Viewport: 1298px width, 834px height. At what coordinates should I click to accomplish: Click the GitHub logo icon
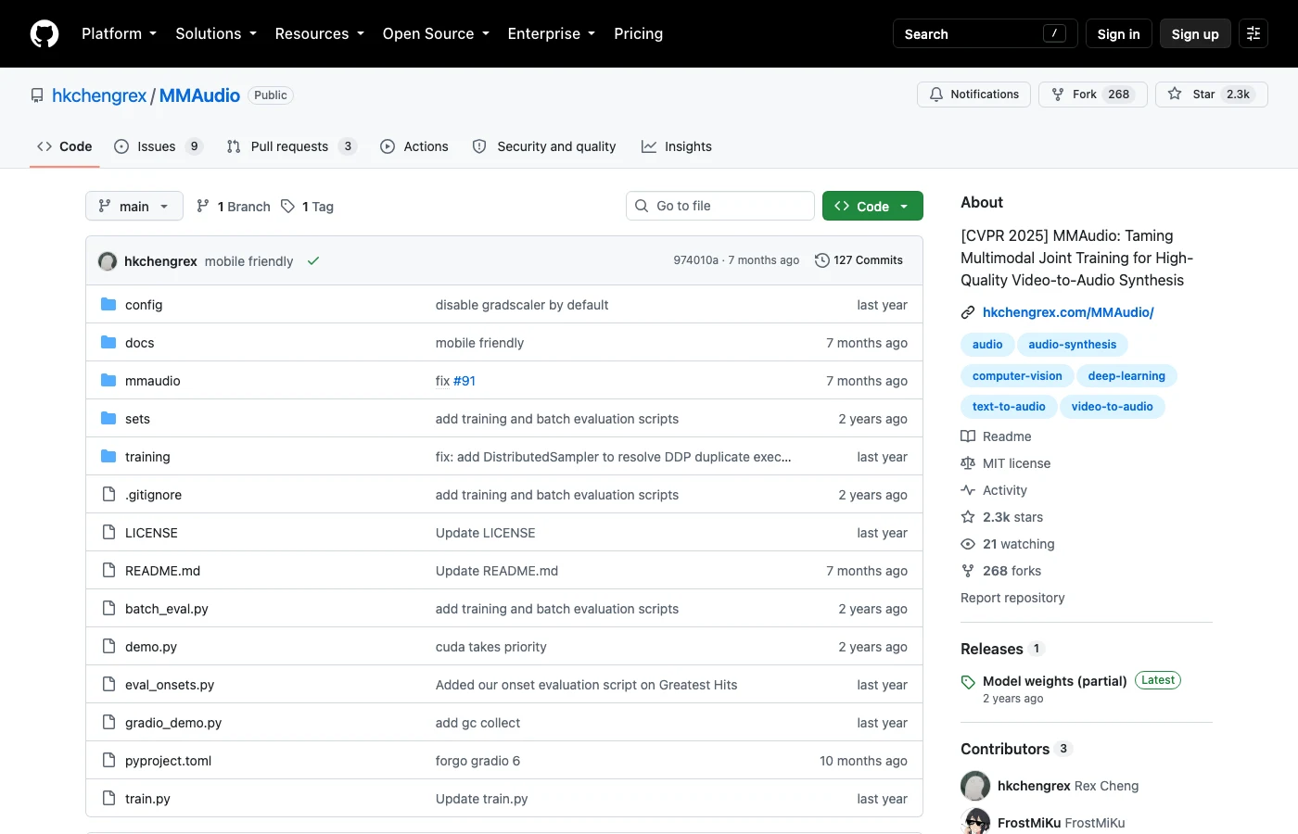(x=45, y=33)
